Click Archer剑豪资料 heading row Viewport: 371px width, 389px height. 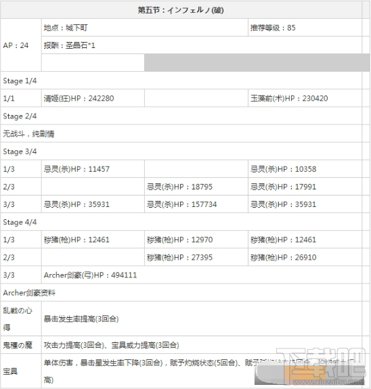tap(181, 293)
